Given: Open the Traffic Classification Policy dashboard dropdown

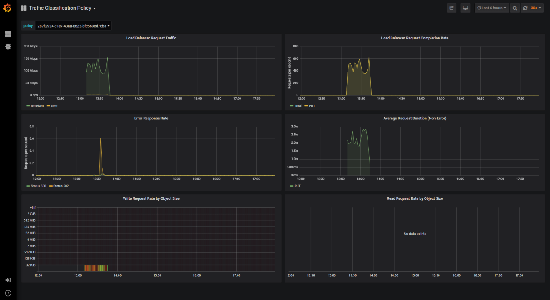Looking at the screenshot, I should point(62,8).
